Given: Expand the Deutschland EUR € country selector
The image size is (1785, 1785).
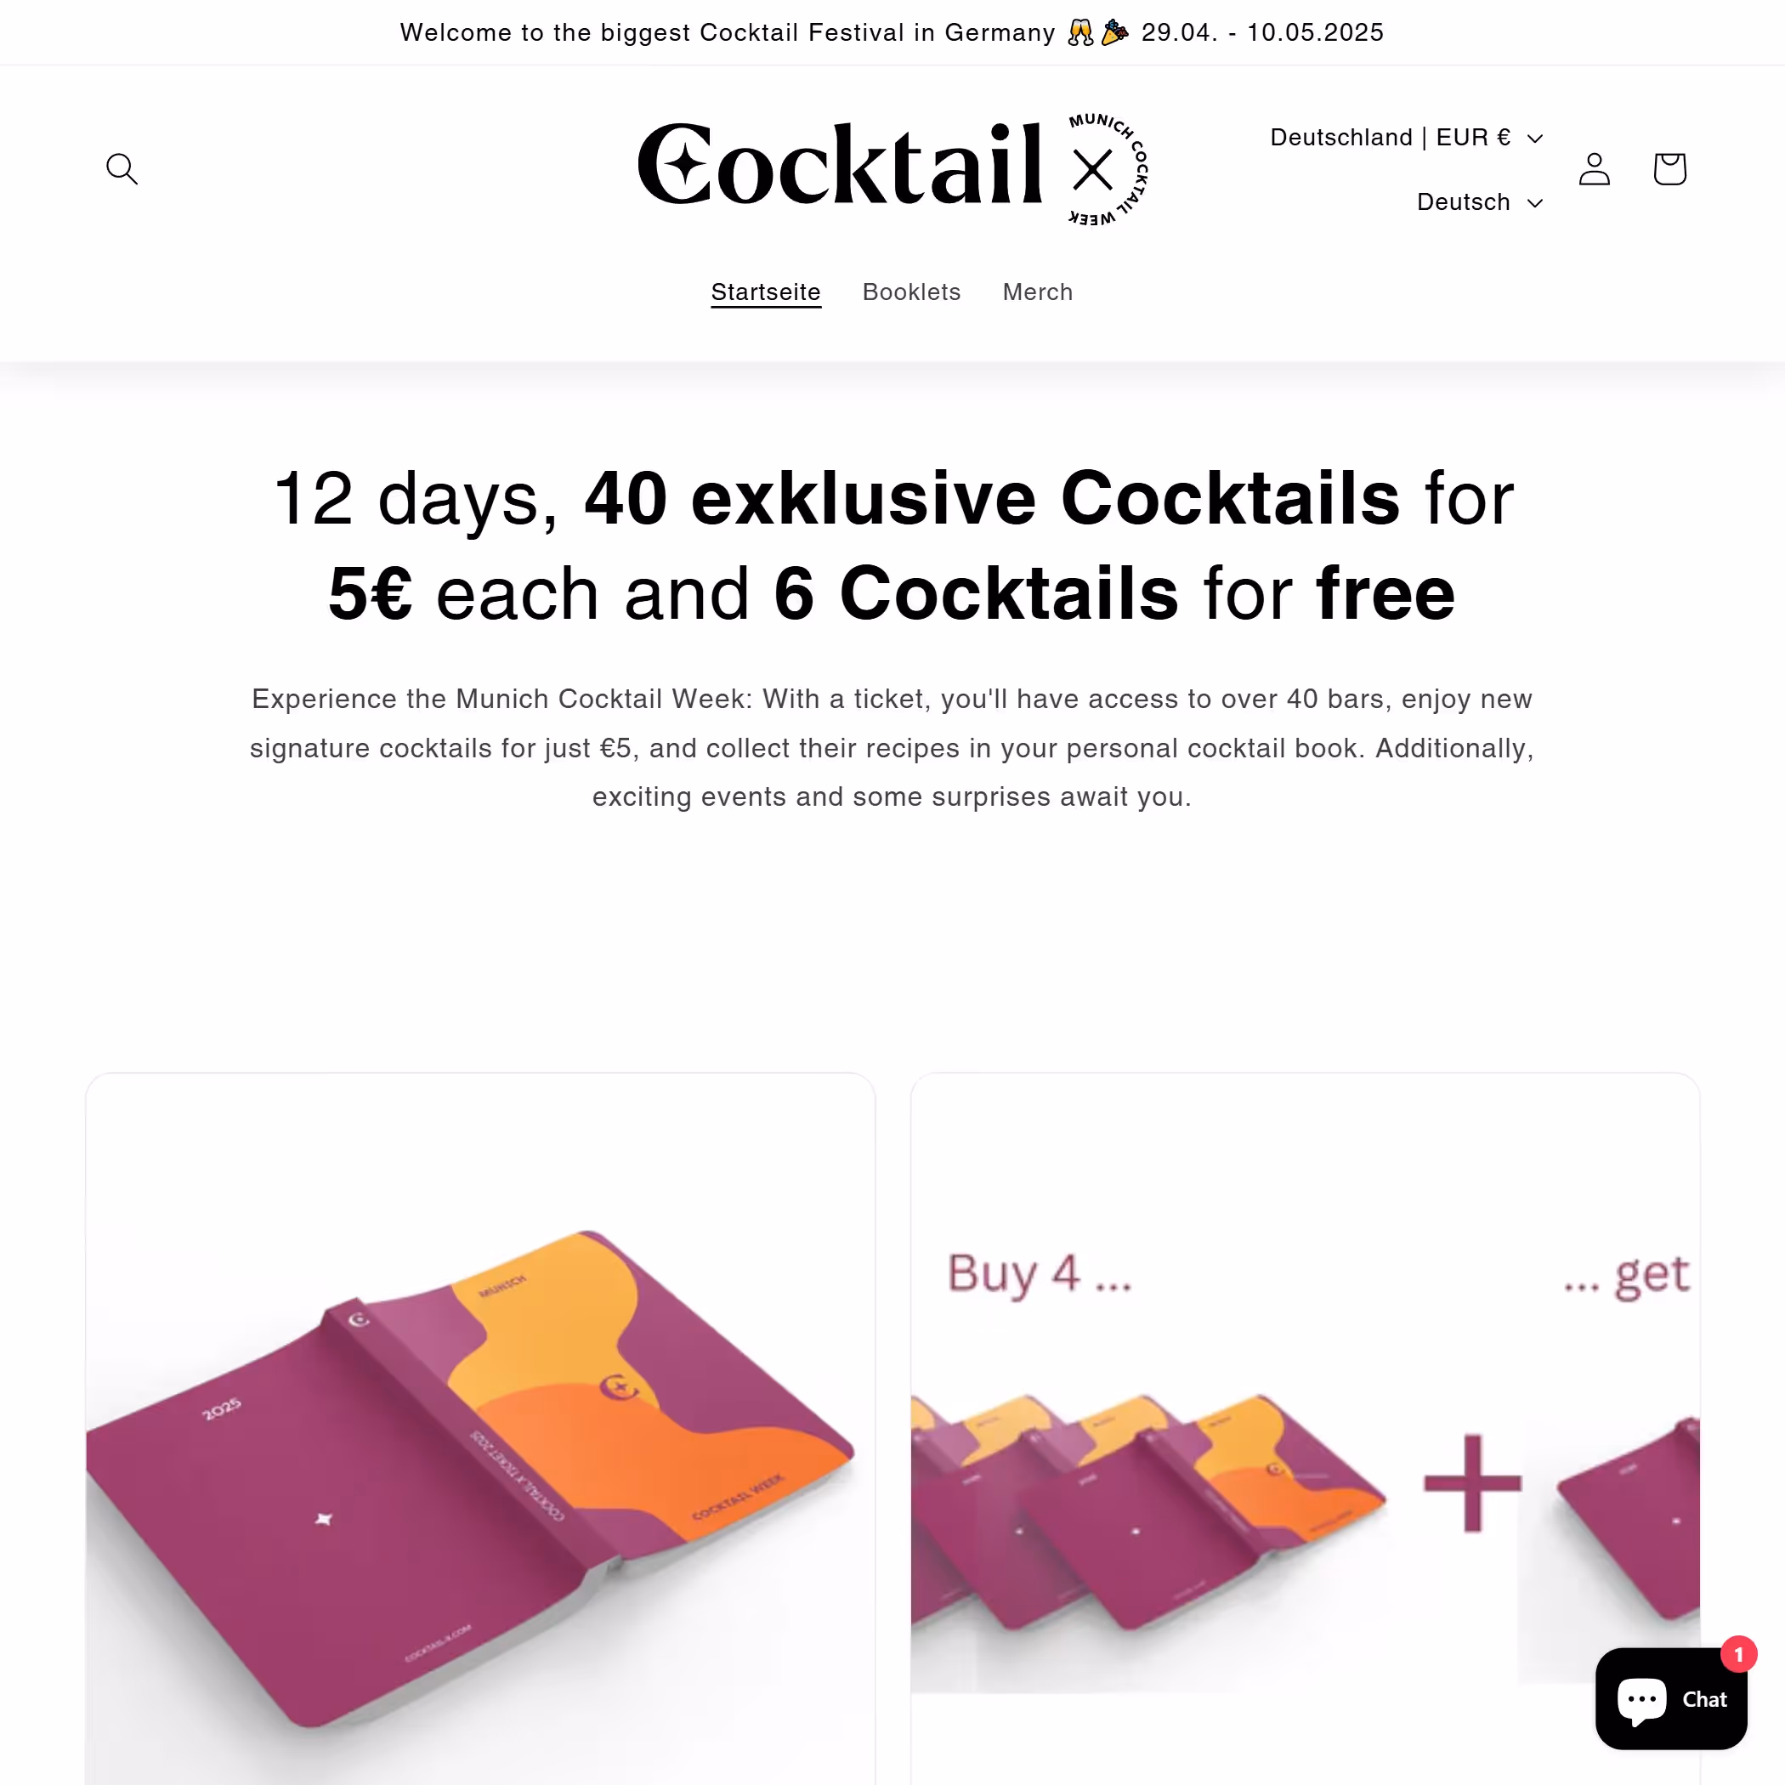Looking at the screenshot, I should click(x=1406, y=138).
